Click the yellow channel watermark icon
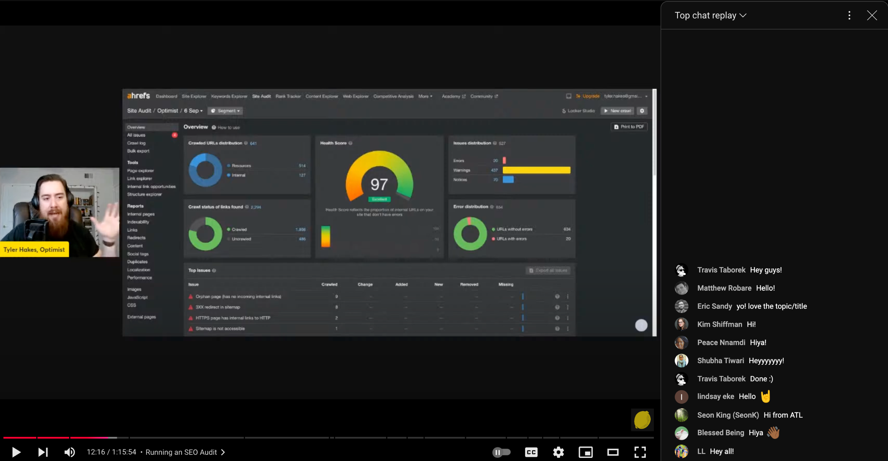The width and height of the screenshot is (888, 461). 642,420
